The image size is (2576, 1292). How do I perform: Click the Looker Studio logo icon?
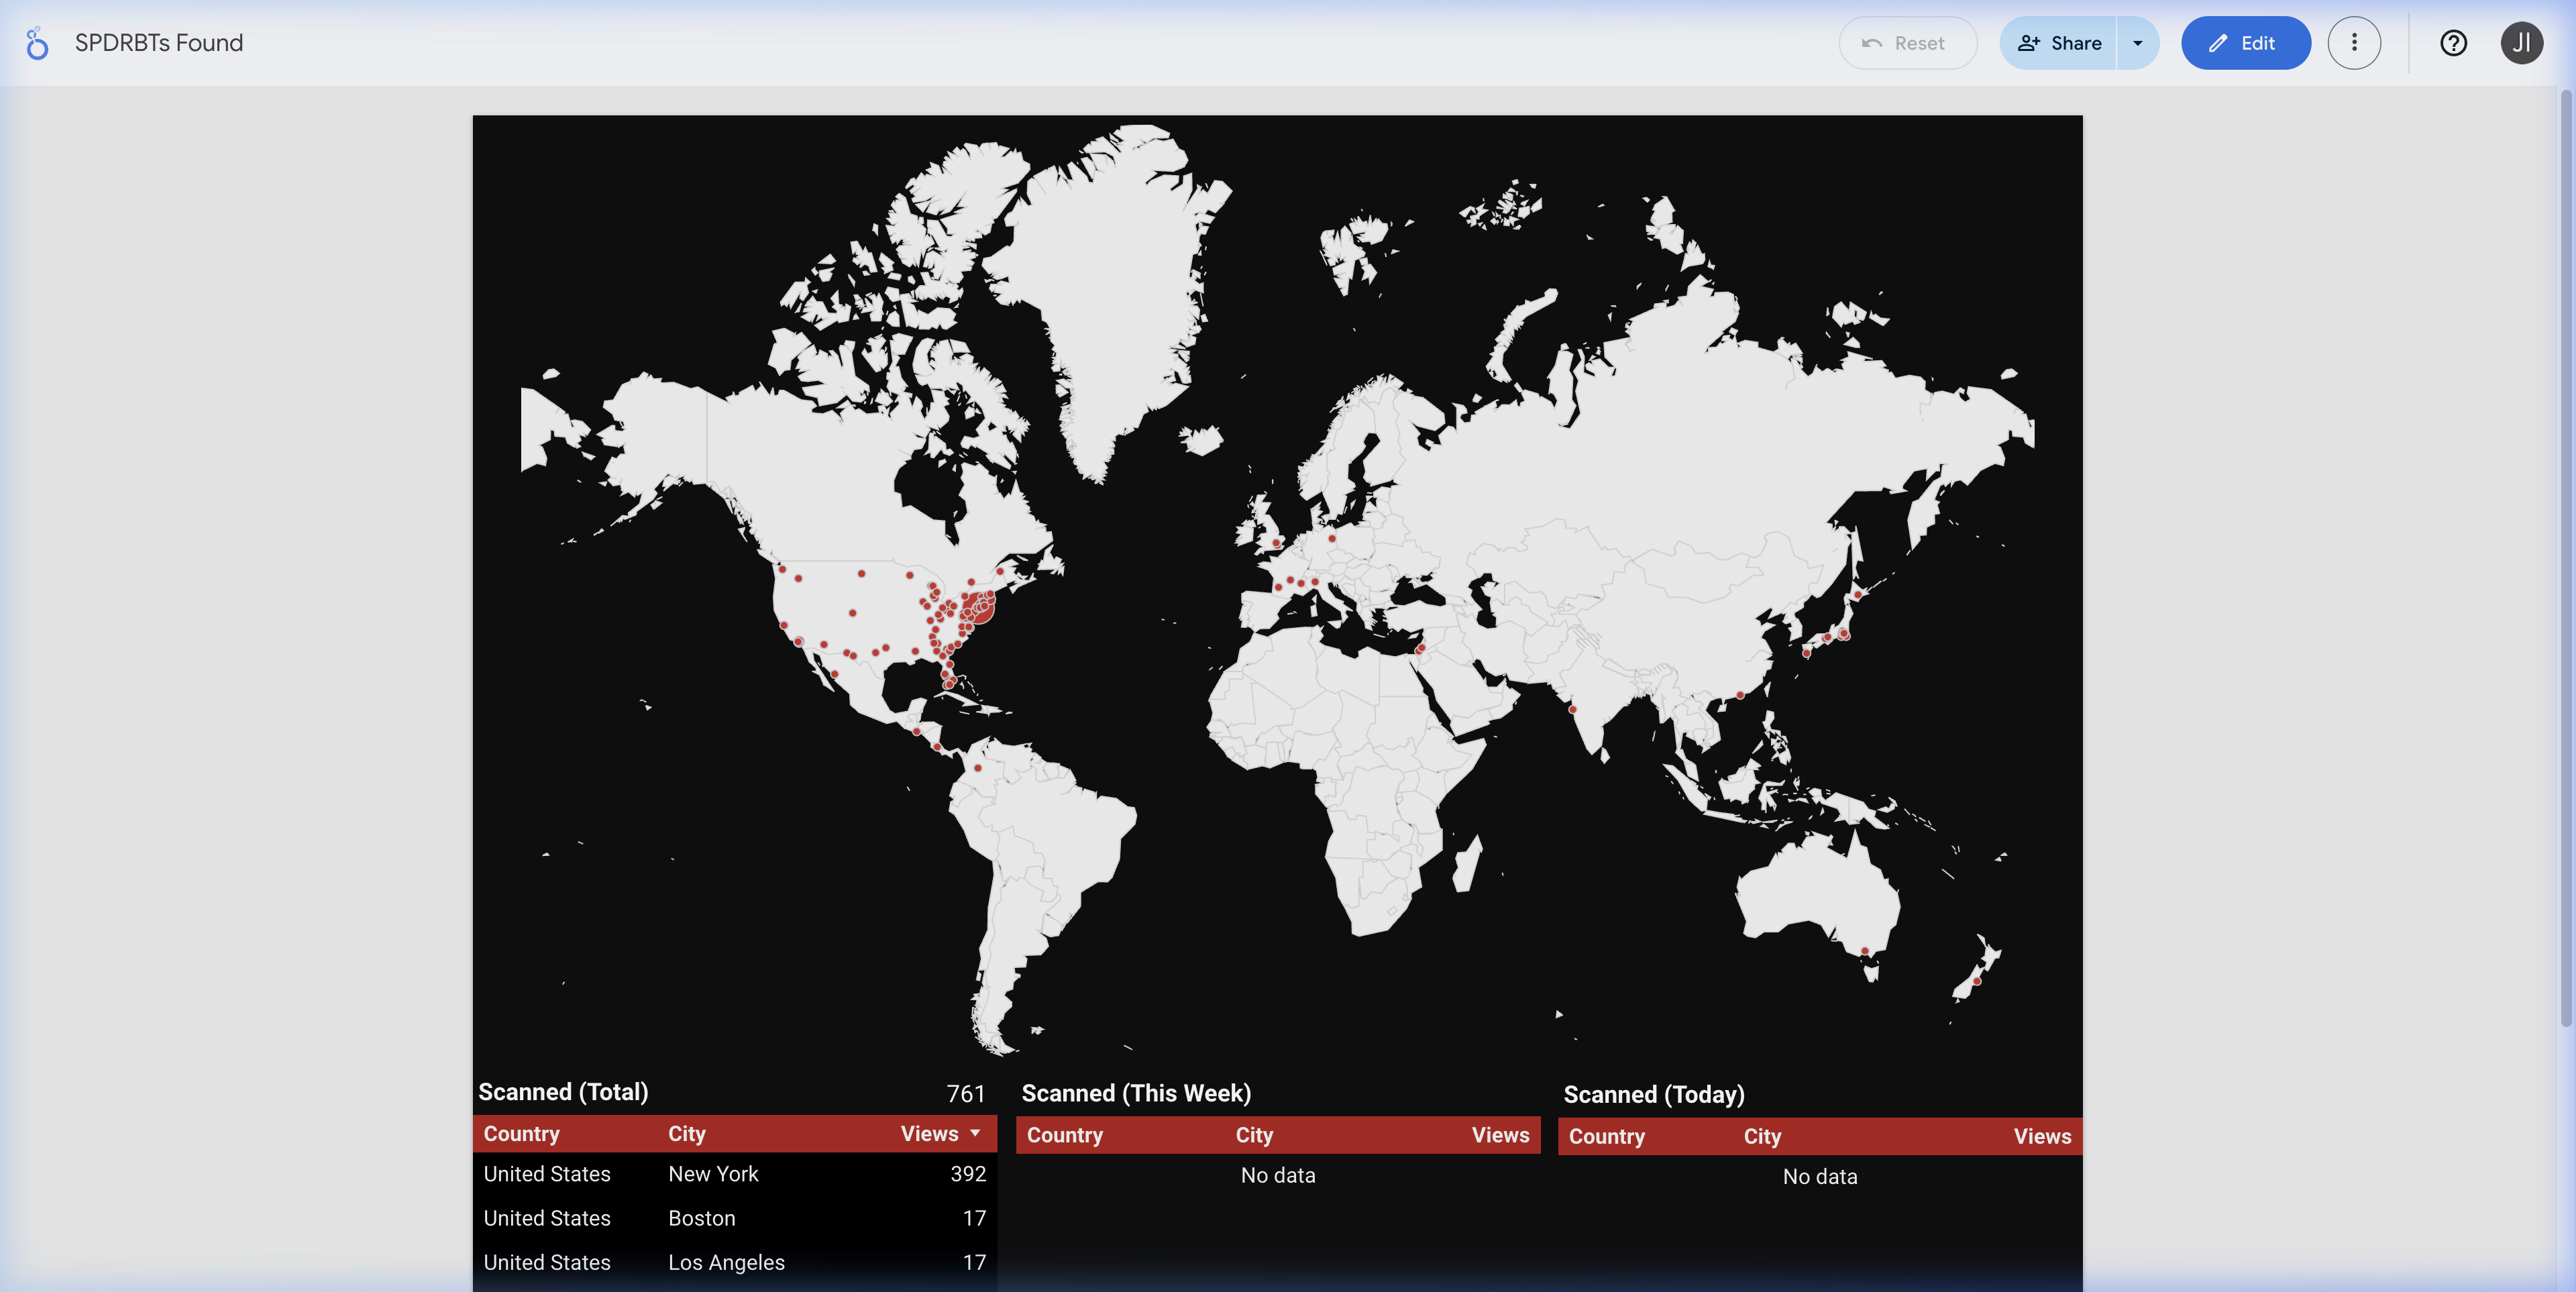37,43
